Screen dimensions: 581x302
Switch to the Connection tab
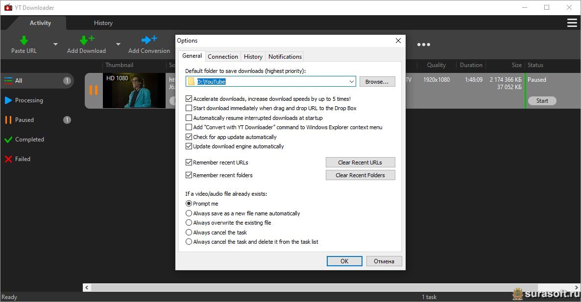coord(223,57)
